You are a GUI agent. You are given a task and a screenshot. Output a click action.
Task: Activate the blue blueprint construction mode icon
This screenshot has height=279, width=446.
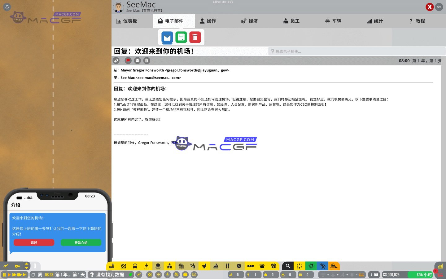pyautogui.click(x=323, y=266)
